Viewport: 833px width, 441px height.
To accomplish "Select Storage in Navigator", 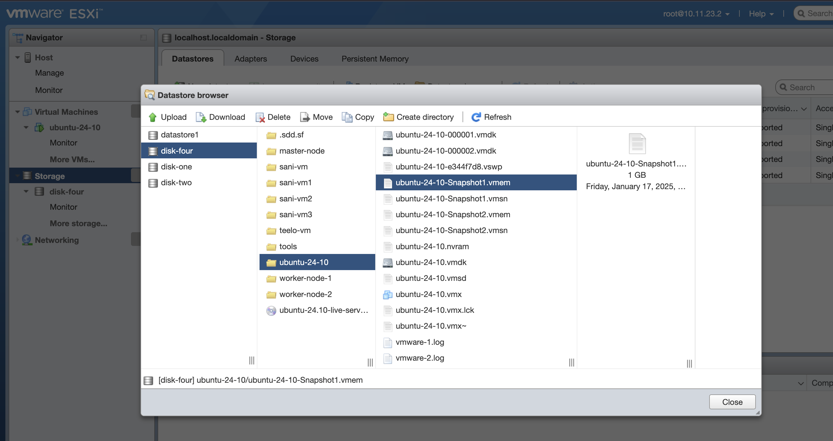I will click(75, 176).
